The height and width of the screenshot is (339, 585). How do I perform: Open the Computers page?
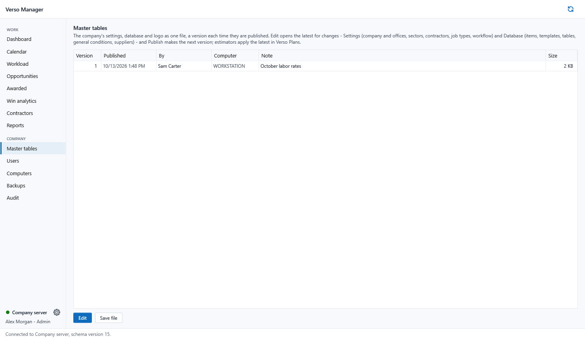(33, 173)
